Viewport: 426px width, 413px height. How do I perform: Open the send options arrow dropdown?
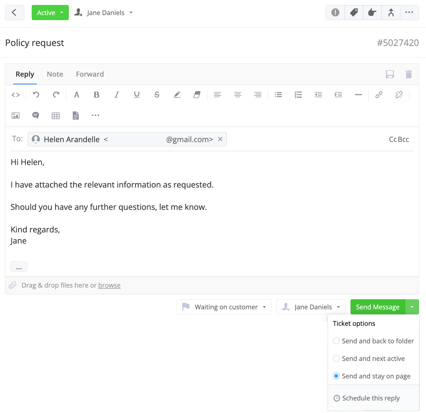[x=412, y=307]
